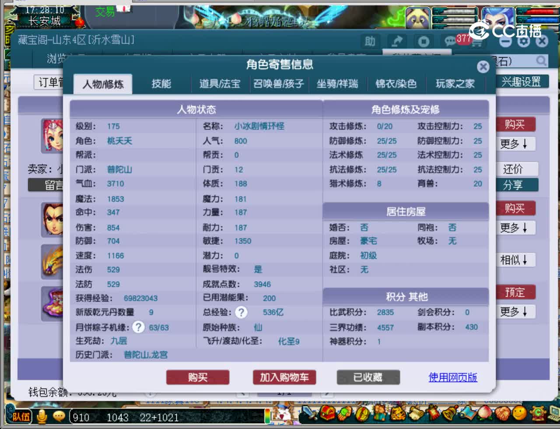Image resolution: width=560 pixels, height=429 pixels.
Task: Open the yellow smiley emoticon icon
Action: point(519,413)
